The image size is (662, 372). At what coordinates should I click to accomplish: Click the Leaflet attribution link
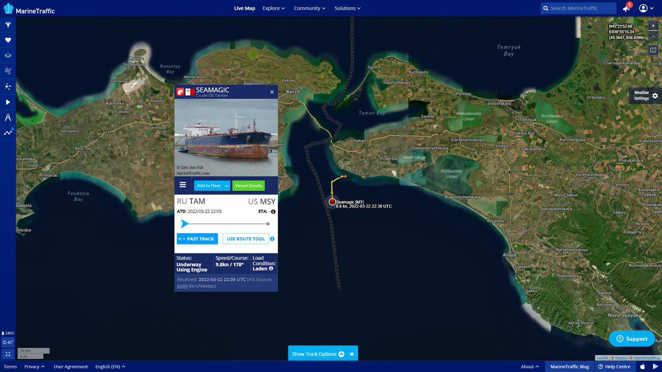coord(602,358)
